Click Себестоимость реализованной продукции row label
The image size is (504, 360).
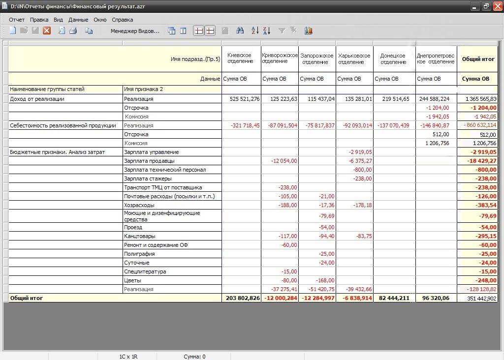(x=65, y=125)
